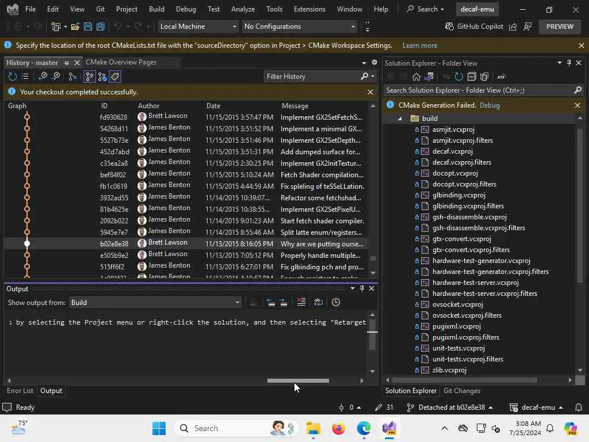Close the History - master tab
Screen dimensions: 589x442
coord(77,63)
